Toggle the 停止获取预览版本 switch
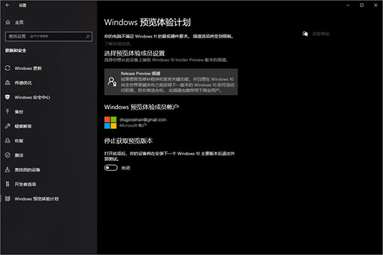The width and height of the screenshot is (383, 255). click(111, 168)
